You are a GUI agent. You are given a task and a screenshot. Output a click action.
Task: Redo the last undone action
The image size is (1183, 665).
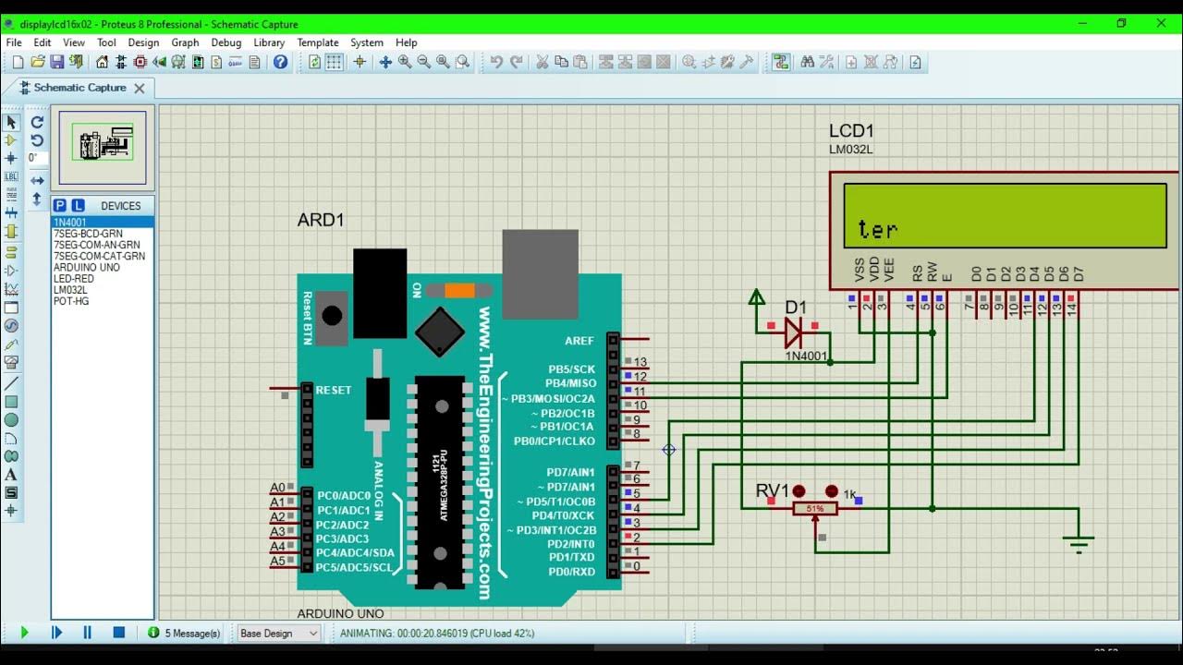tap(516, 62)
